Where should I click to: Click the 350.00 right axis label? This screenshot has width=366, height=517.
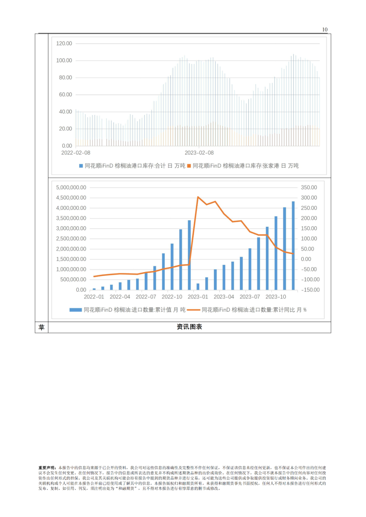tap(309, 188)
